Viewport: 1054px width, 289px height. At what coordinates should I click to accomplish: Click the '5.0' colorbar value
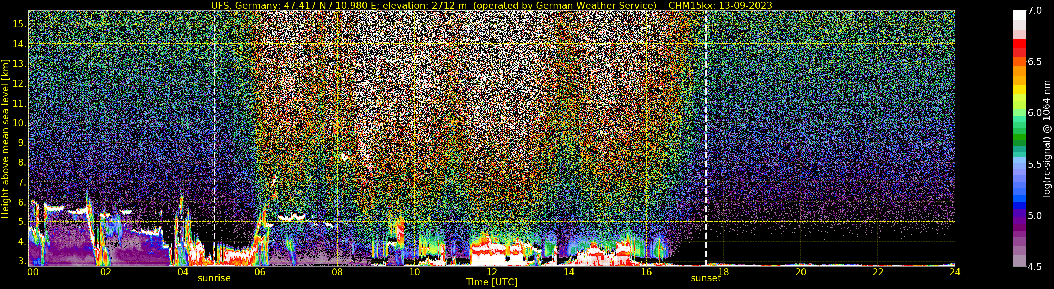click(1035, 215)
